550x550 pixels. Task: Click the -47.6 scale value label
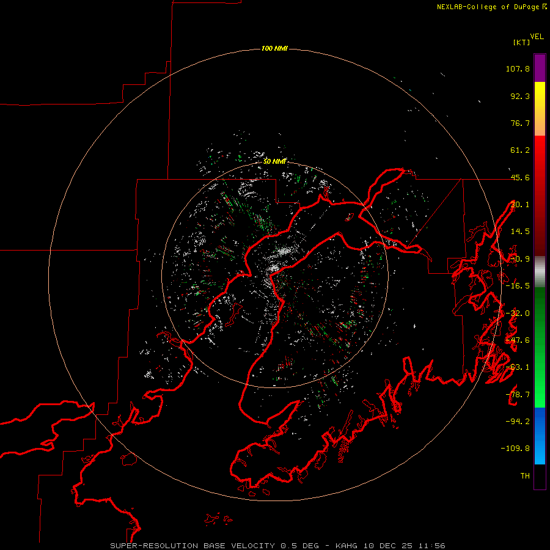click(x=518, y=340)
